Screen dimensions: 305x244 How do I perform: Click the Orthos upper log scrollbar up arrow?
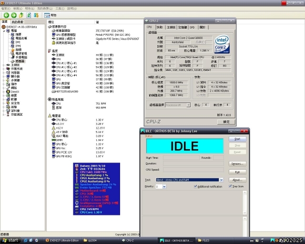pos(244,193)
